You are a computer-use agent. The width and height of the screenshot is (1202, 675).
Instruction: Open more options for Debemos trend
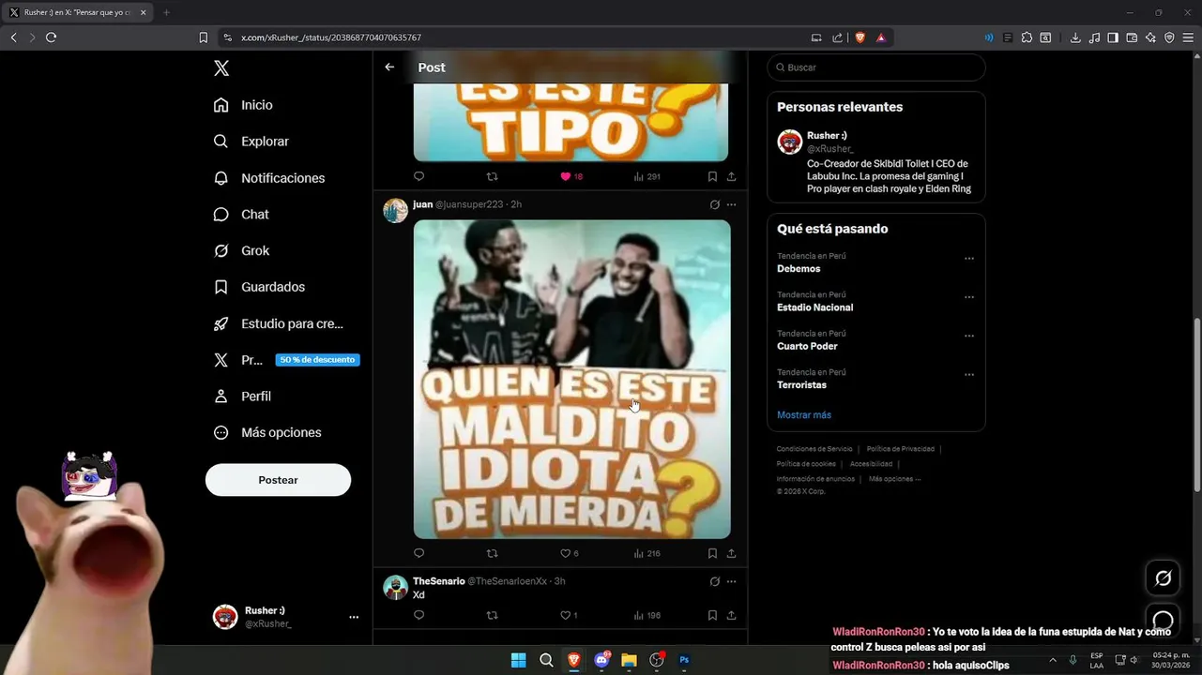(969, 259)
